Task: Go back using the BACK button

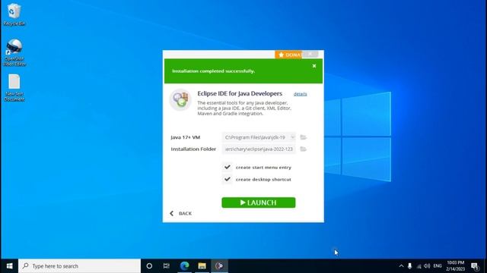Action: tap(181, 213)
